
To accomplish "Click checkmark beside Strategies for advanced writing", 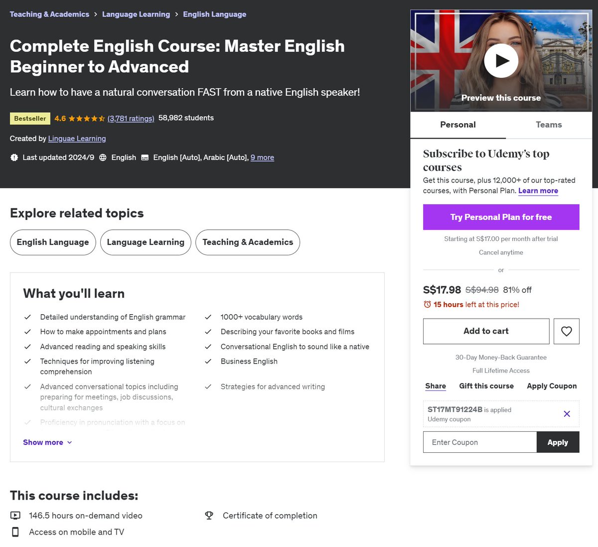I will point(208,387).
